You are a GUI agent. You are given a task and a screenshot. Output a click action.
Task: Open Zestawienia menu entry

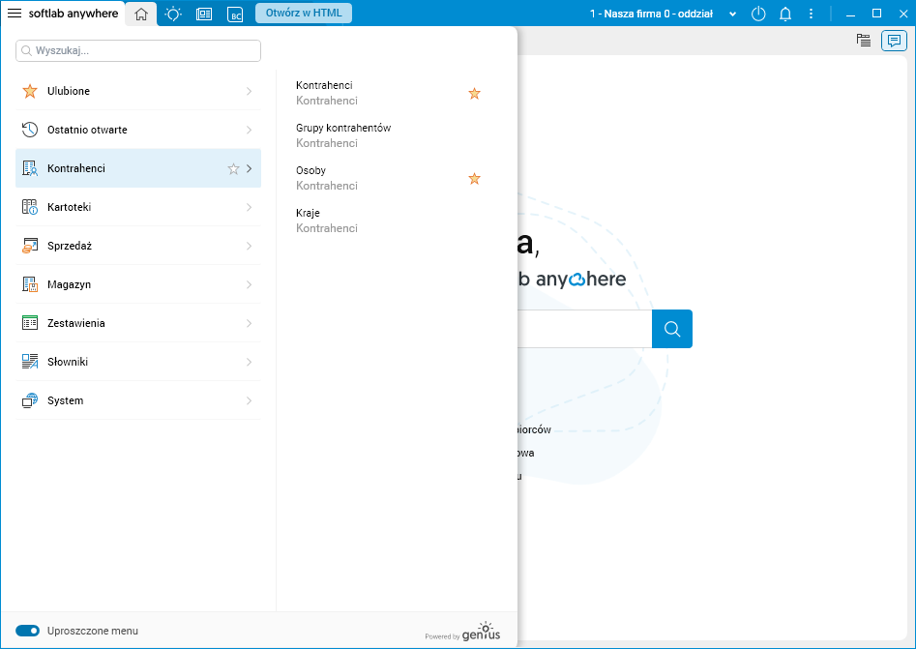pyautogui.click(x=138, y=323)
